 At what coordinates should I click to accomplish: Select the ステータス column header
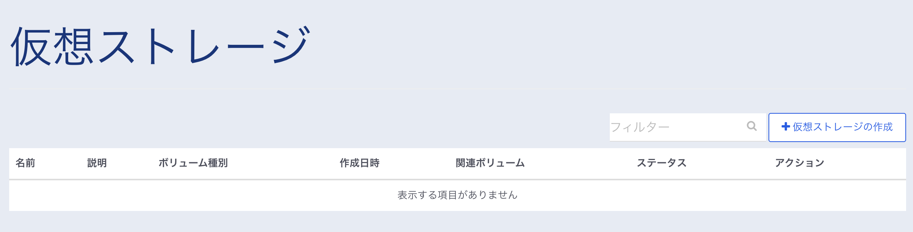[x=662, y=163]
